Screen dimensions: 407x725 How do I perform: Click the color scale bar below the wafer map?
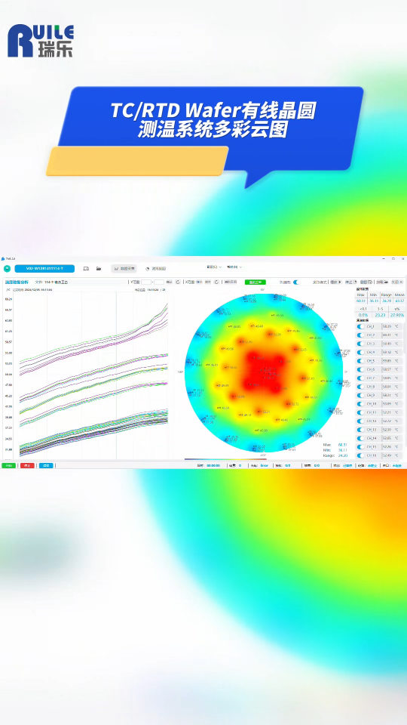(x=225, y=459)
